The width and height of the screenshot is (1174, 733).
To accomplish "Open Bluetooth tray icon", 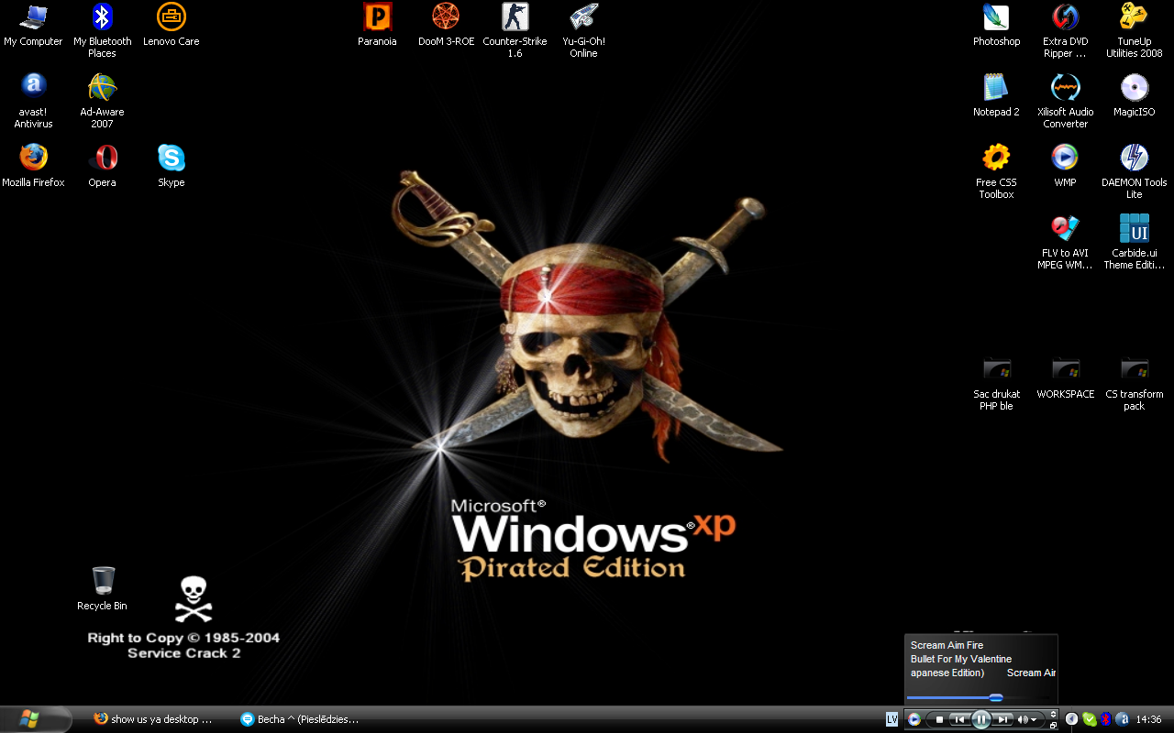I will 1106,719.
